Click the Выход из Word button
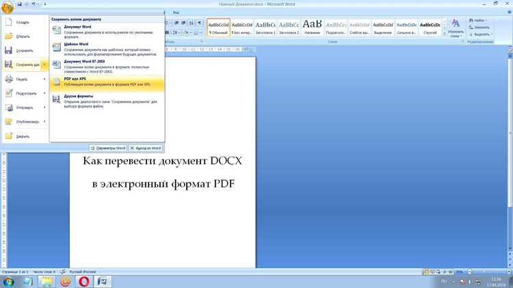This screenshot has width=513, height=288. 145,148
